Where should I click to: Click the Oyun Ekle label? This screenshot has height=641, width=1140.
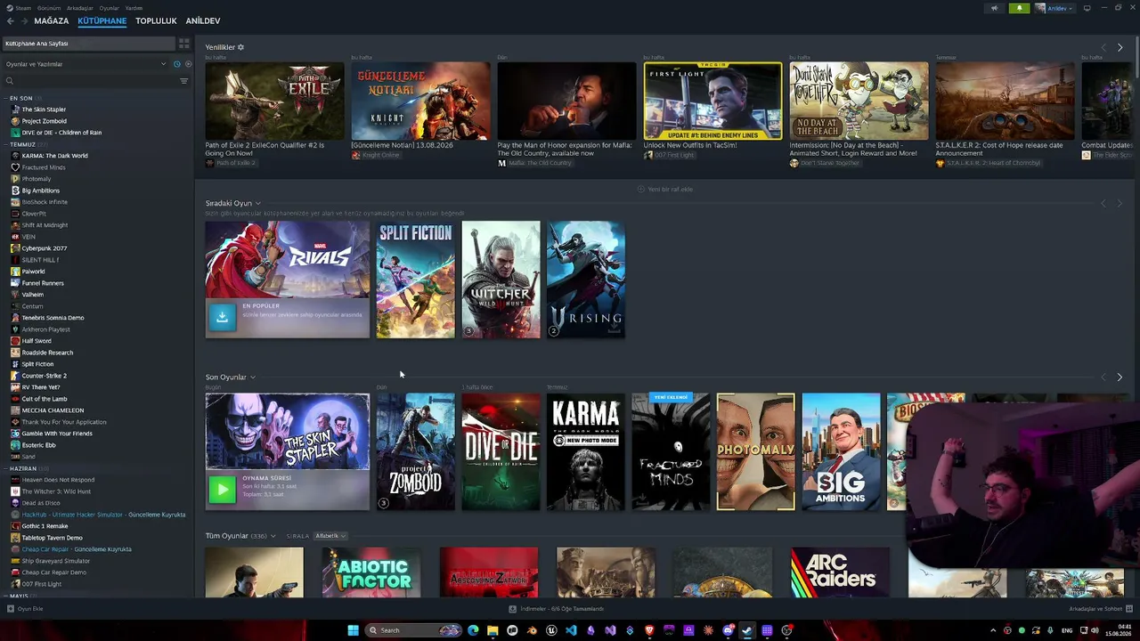tap(30, 609)
